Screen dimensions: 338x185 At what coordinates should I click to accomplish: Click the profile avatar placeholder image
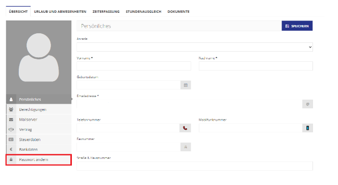click(x=39, y=57)
